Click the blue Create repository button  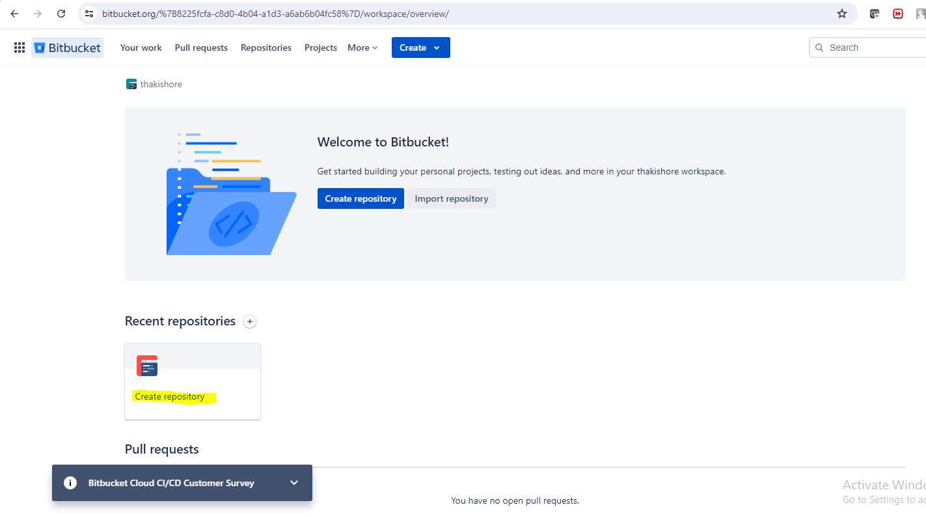(361, 198)
